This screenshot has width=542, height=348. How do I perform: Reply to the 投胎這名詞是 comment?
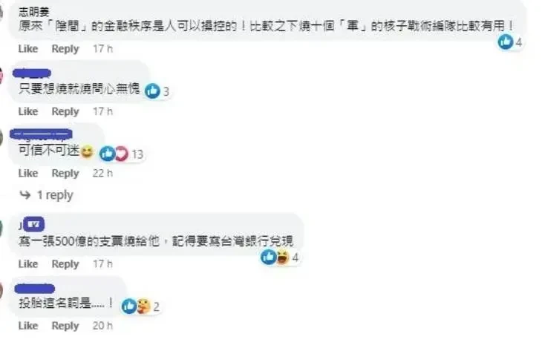click(x=65, y=326)
